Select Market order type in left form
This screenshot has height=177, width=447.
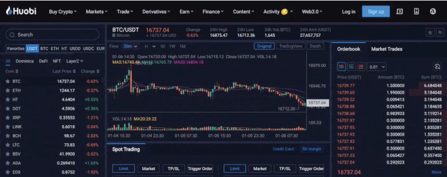pyautogui.click(x=149, y=169)
